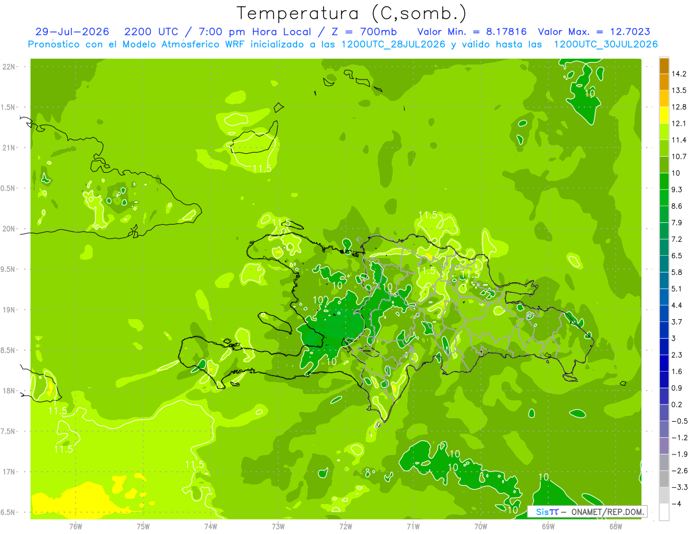The height and width of the screenshot is (534, 691).
Task: Click the '73W' longitude axis label
Action: coord(278,527)
